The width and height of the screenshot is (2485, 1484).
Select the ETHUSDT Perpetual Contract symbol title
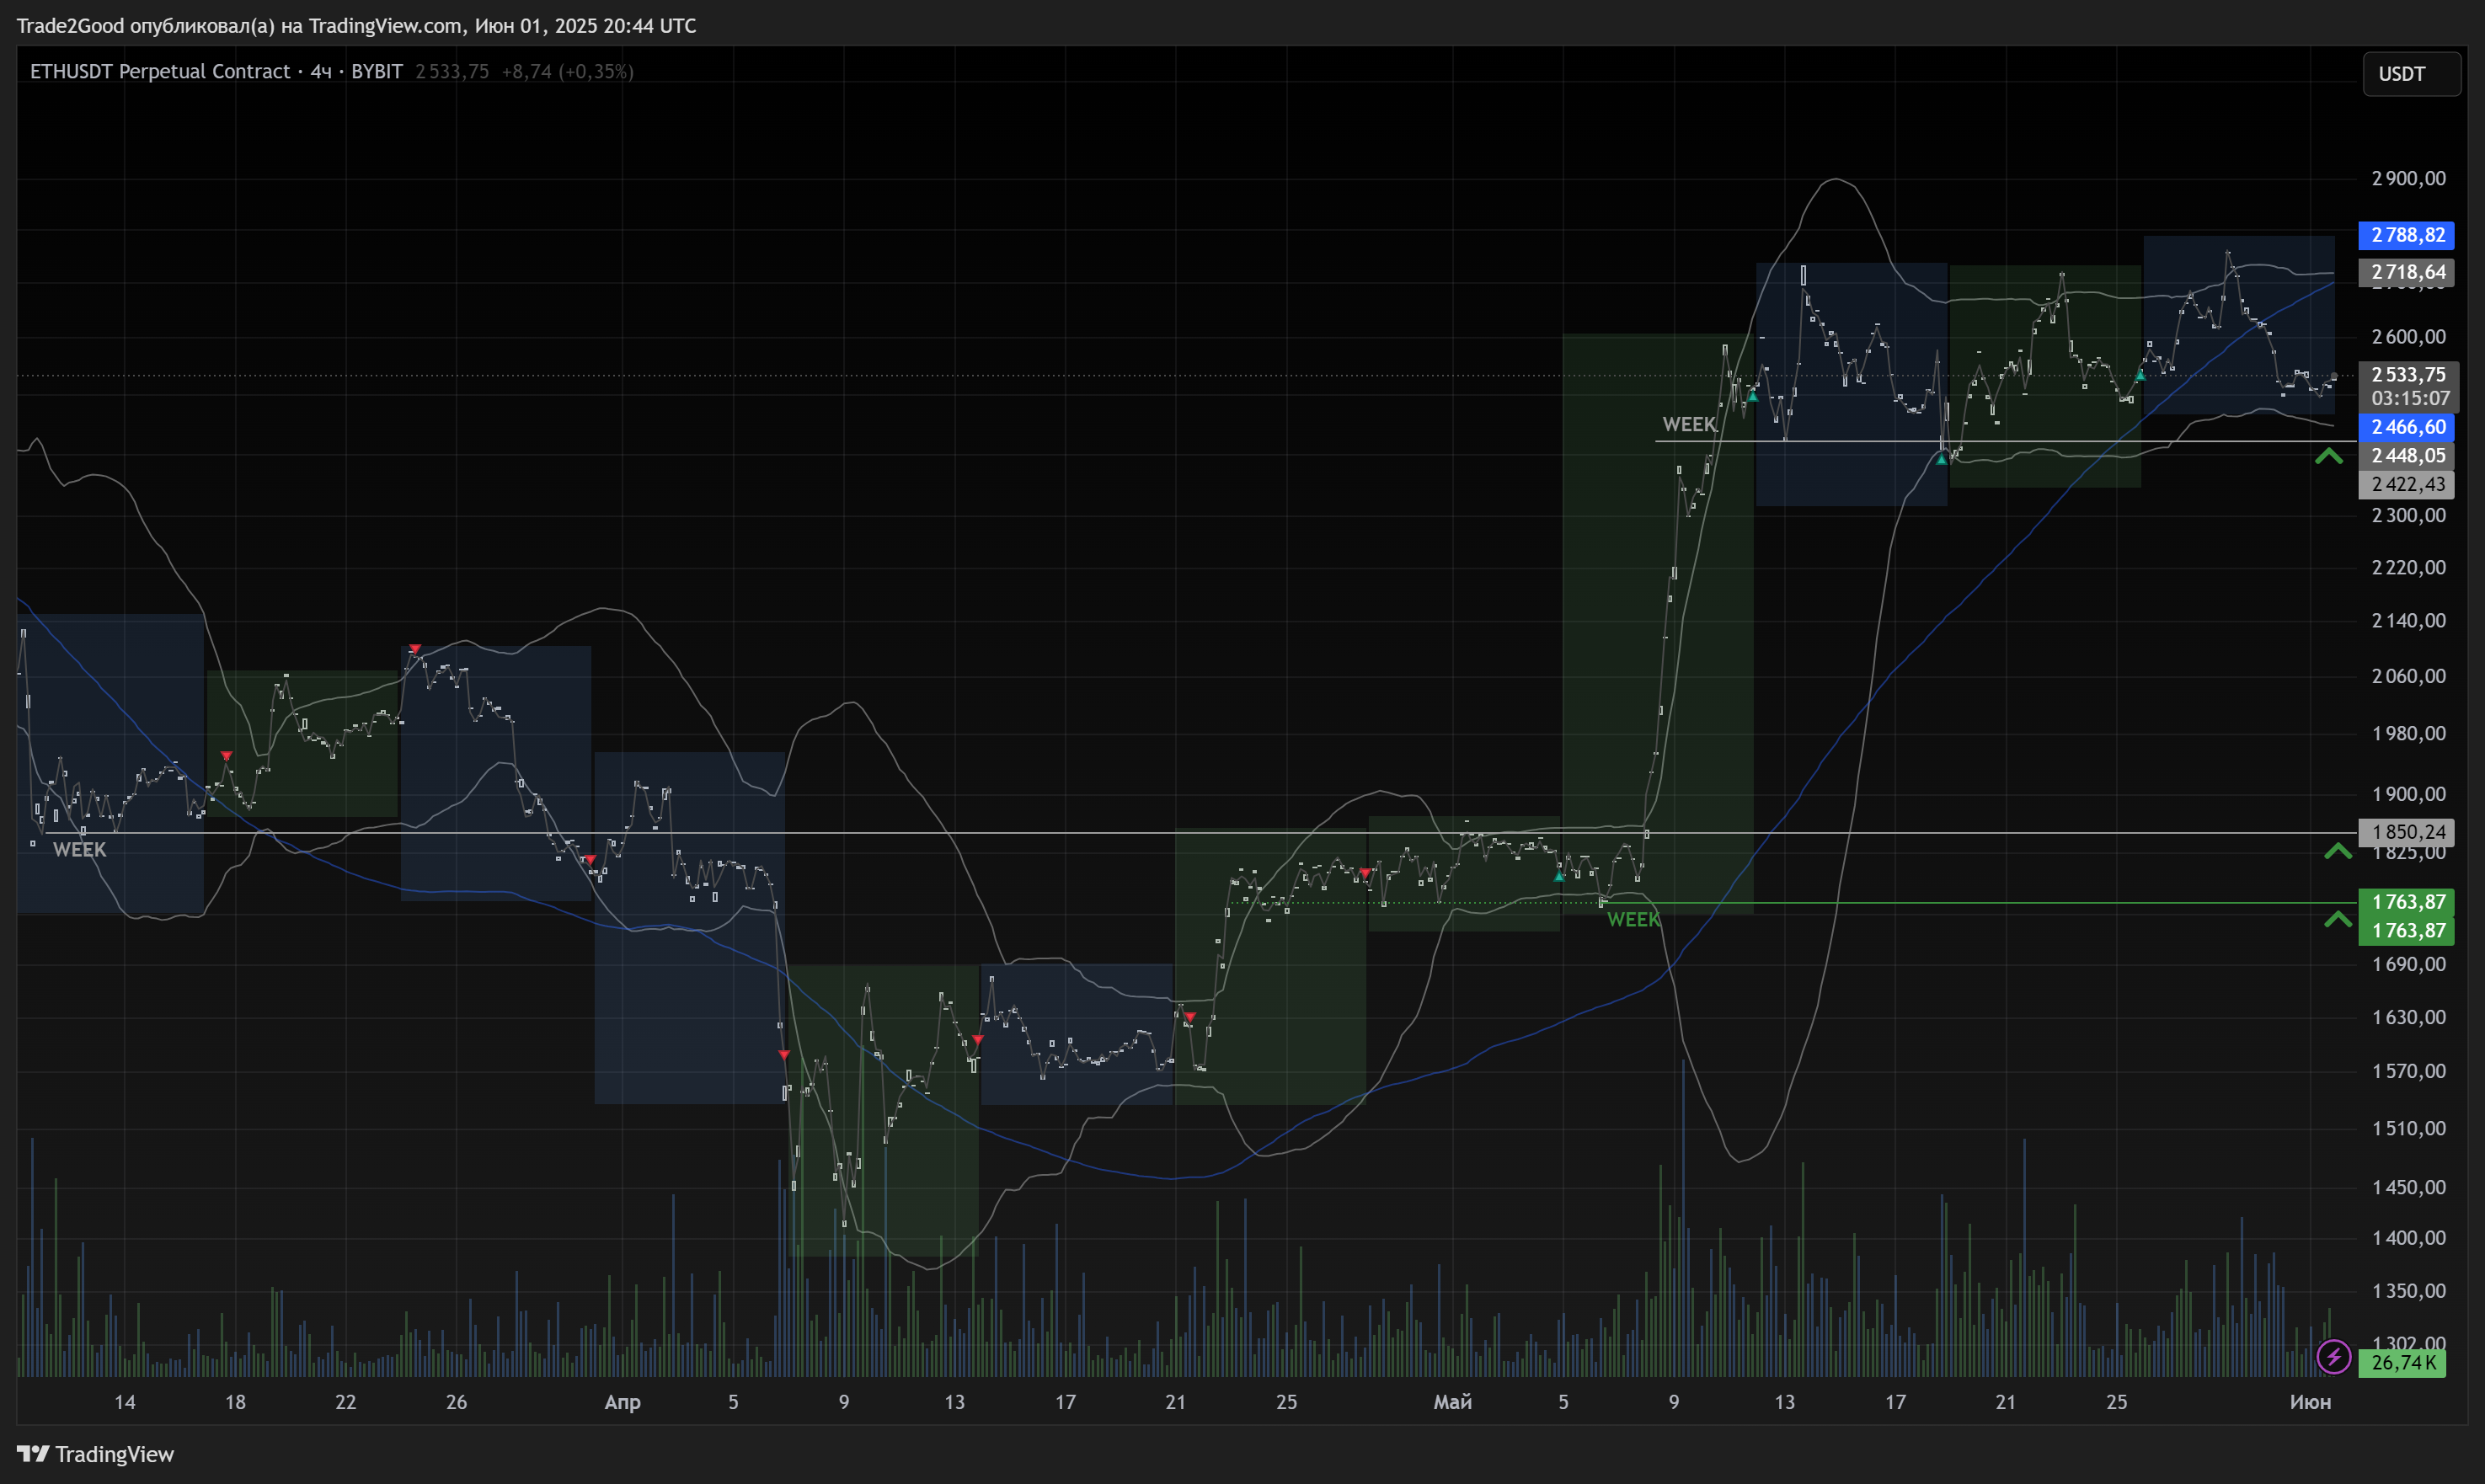pos(160,72)
